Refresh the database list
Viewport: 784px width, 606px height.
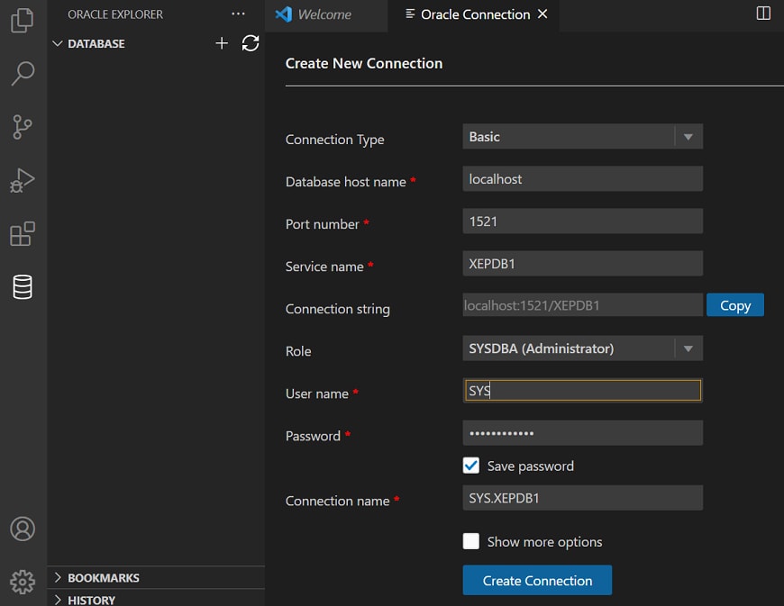coord(251,43)
